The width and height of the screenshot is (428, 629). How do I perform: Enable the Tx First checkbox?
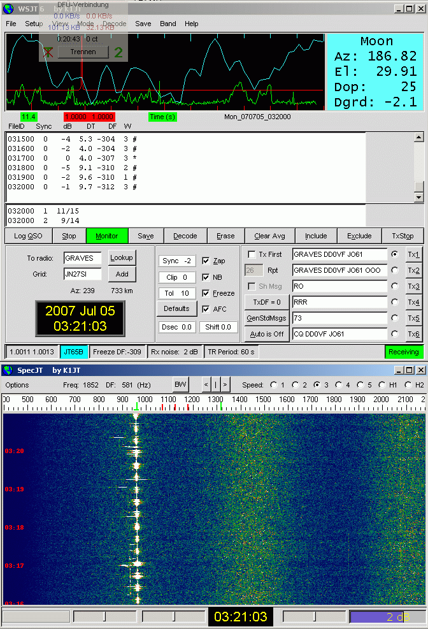[252, 254]
